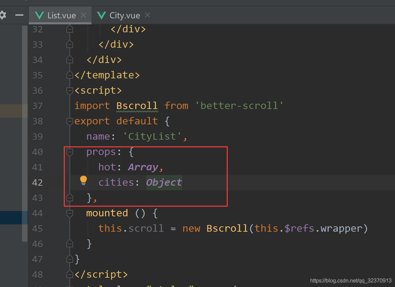395x287 pixels.
Task: Click the Vue icon on the List.vue tab
Action: coord(39,15)
